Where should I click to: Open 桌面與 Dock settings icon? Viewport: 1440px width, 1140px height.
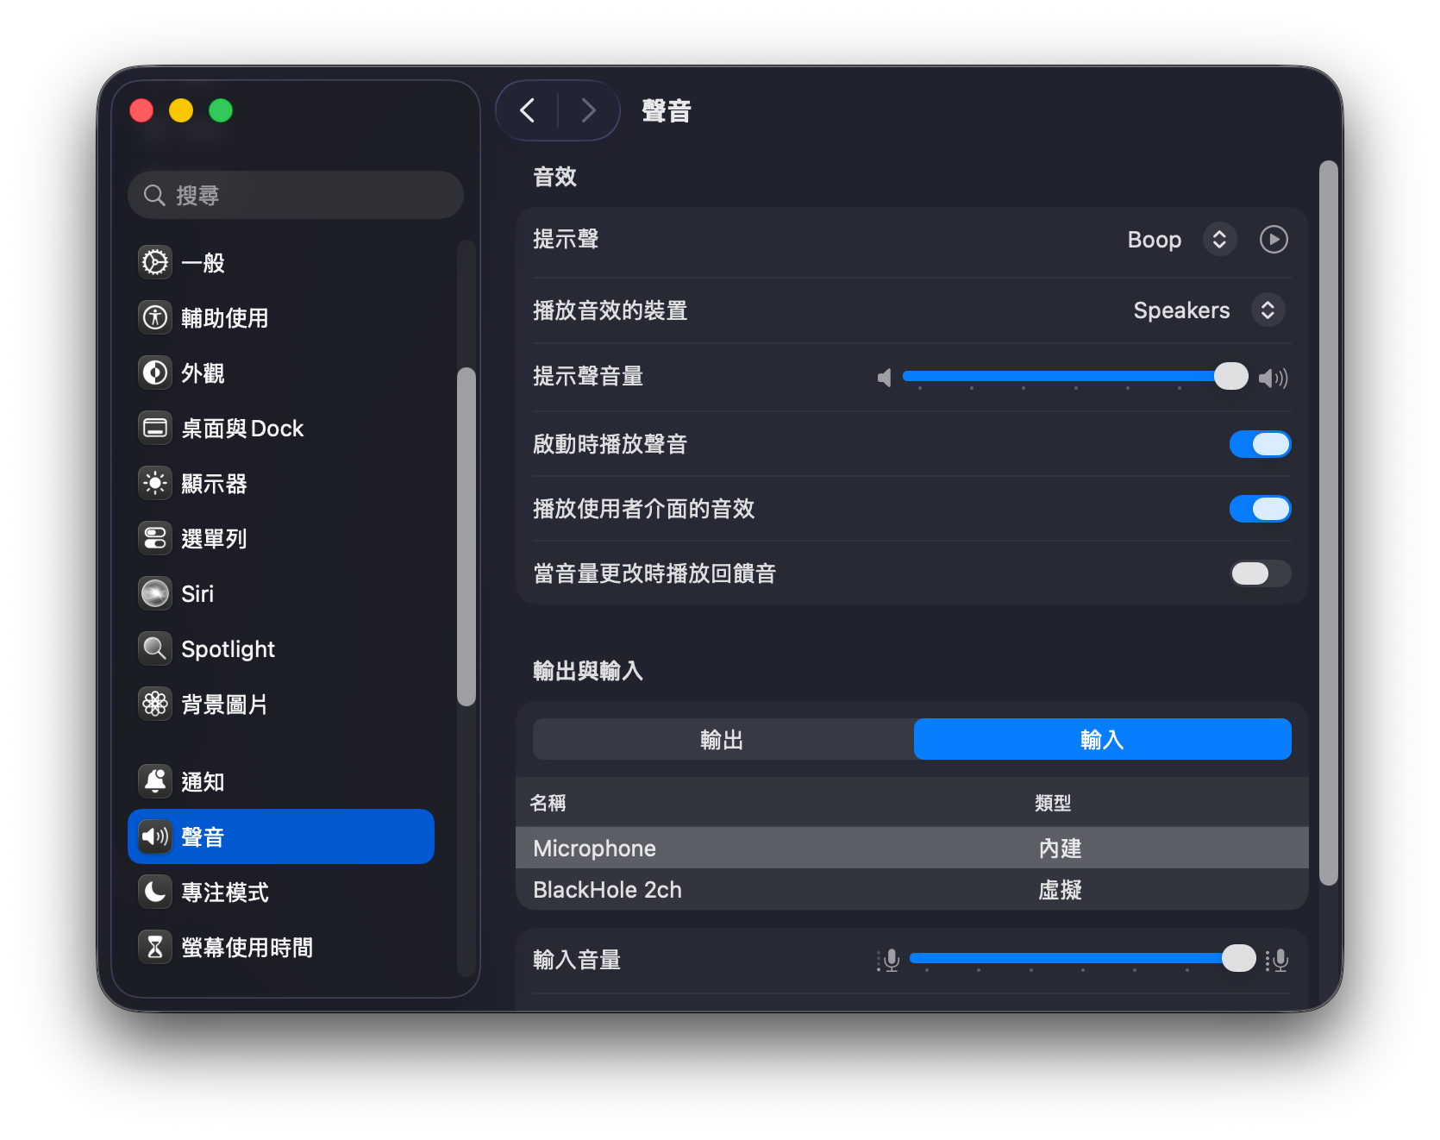155,428
